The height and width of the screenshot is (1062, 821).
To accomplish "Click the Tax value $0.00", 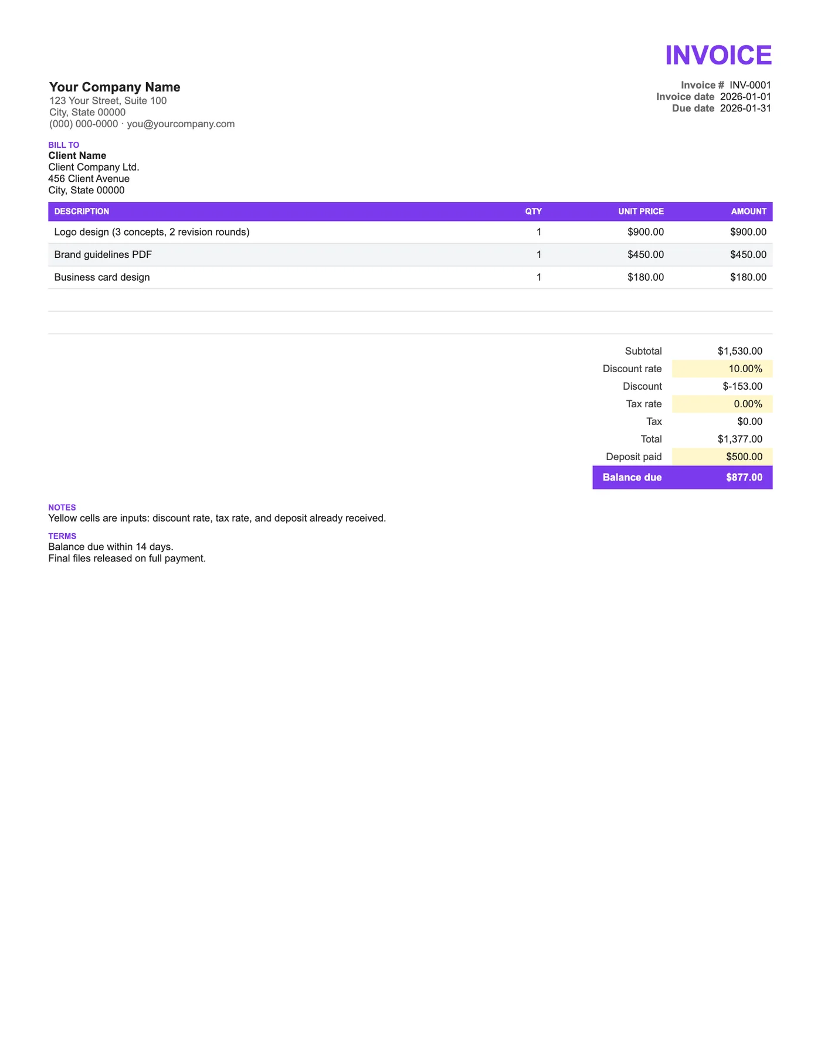I will point(750,421).
